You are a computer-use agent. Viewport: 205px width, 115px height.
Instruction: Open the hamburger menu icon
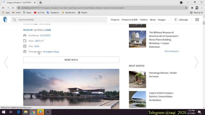click(197, 20)
